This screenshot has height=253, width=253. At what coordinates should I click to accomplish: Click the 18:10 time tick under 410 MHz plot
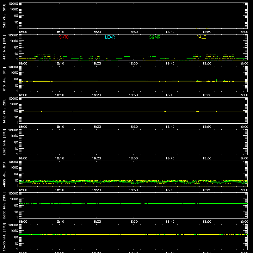(x=59, y=64)
